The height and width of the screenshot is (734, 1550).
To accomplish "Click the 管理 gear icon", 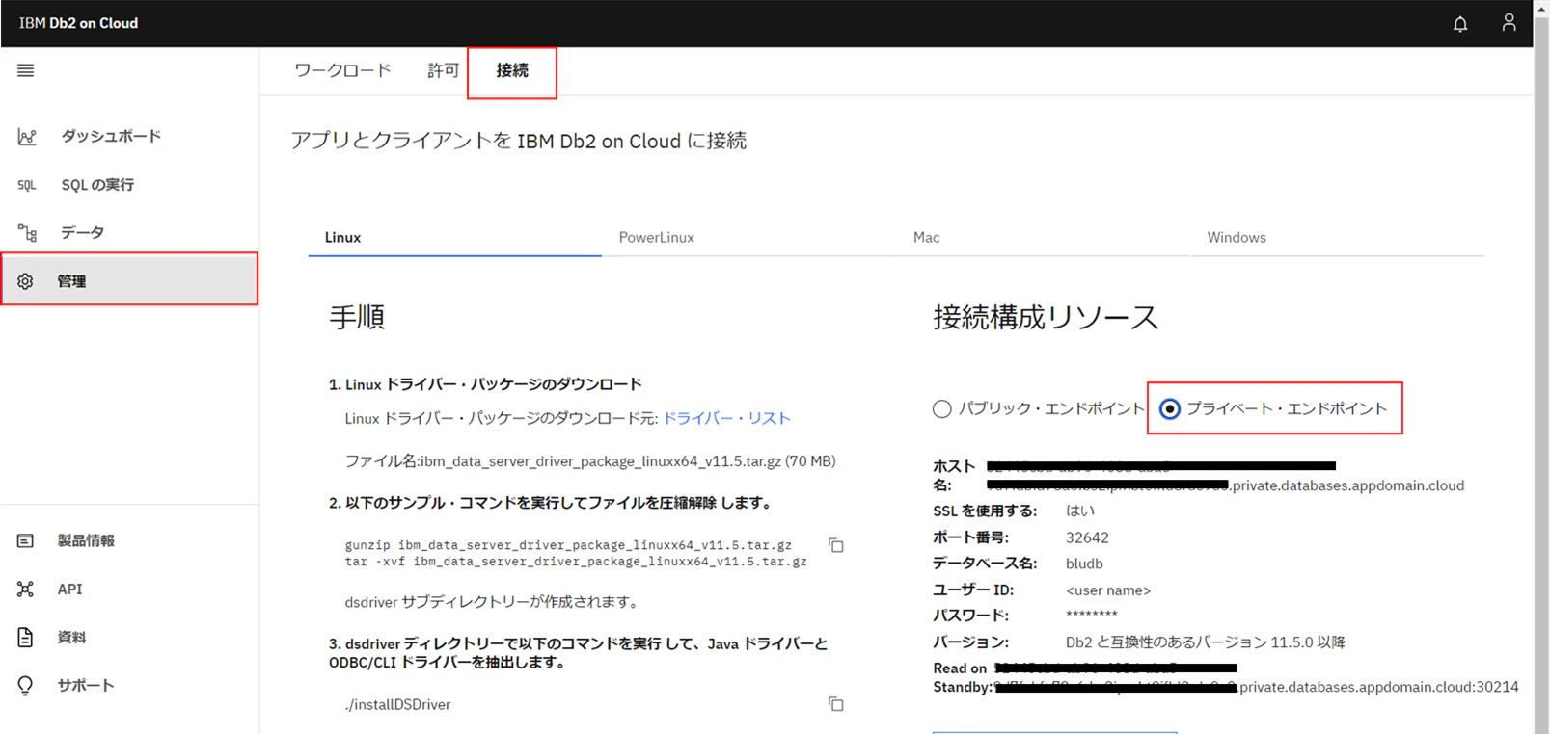I will [25, 281].
